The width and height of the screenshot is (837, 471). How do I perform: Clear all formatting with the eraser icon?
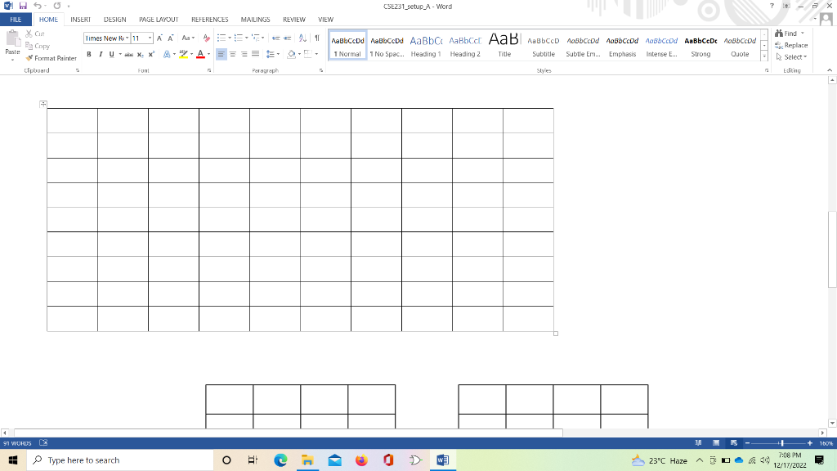tap(207, 38)
